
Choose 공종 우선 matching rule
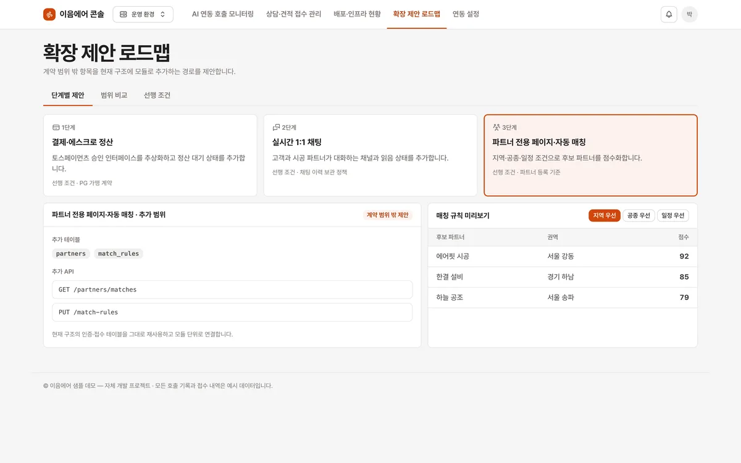pyautogui.click(x=638, y=215)
